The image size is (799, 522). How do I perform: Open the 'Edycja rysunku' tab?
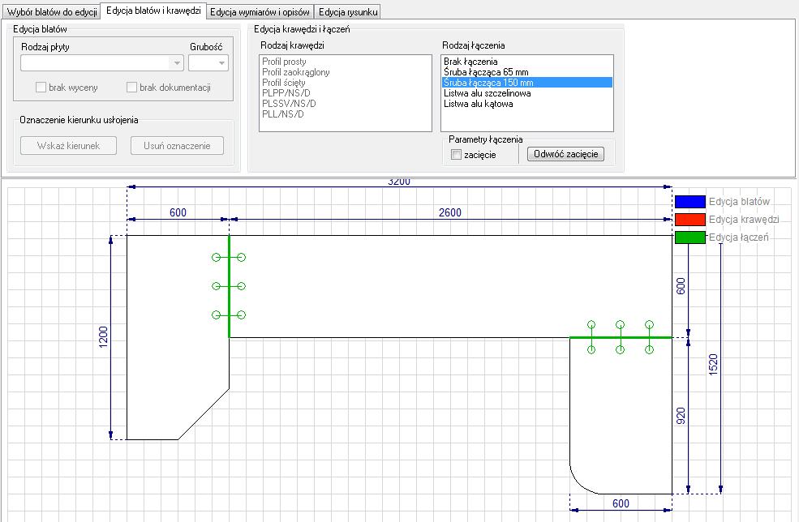[x=348, y=11]
